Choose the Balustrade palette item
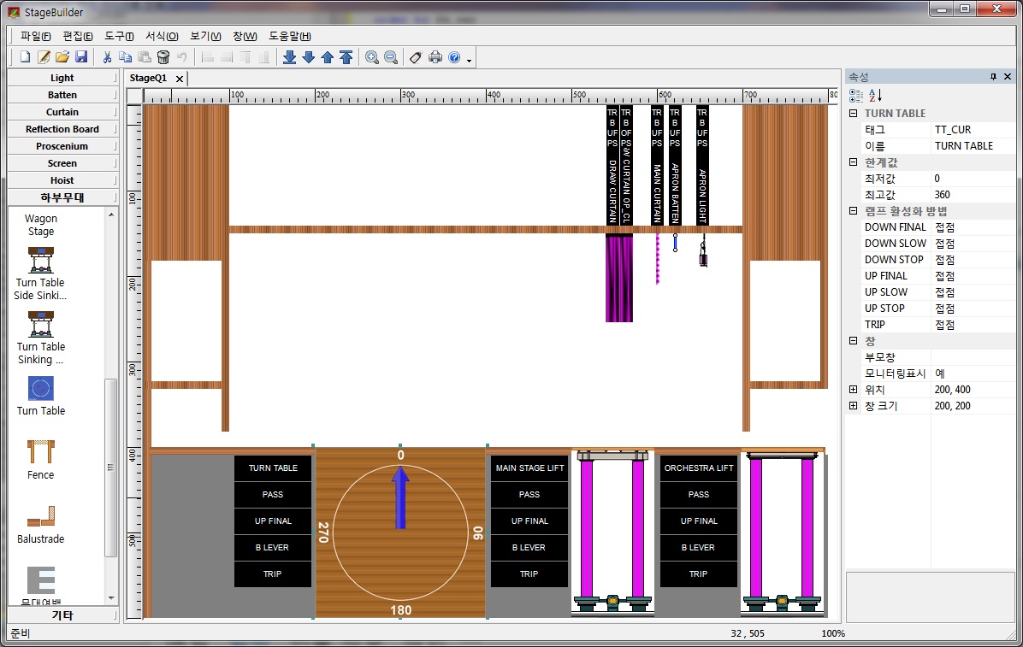1023x647 pixels. pyautogui.click(x=40, y=525)
